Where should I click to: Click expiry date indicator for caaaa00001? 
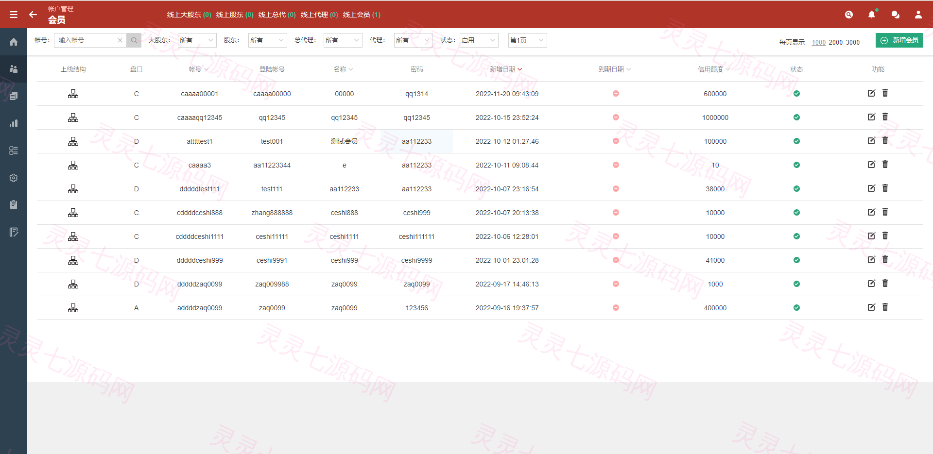(x=616, y=93)
